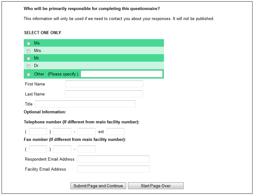This screenshot has width=255, height=196.
Task: Click the telephone ext field
Action: (115, 132)
